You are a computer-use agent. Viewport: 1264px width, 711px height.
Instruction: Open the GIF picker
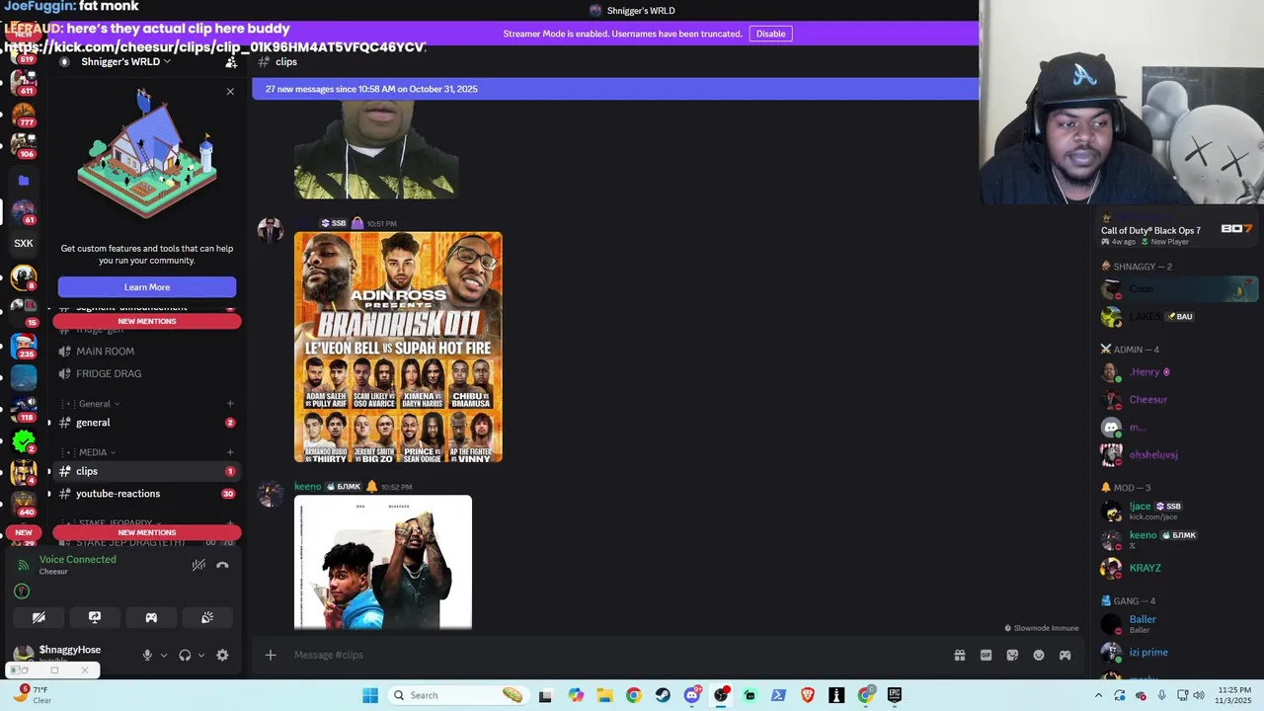pos(986,655)
